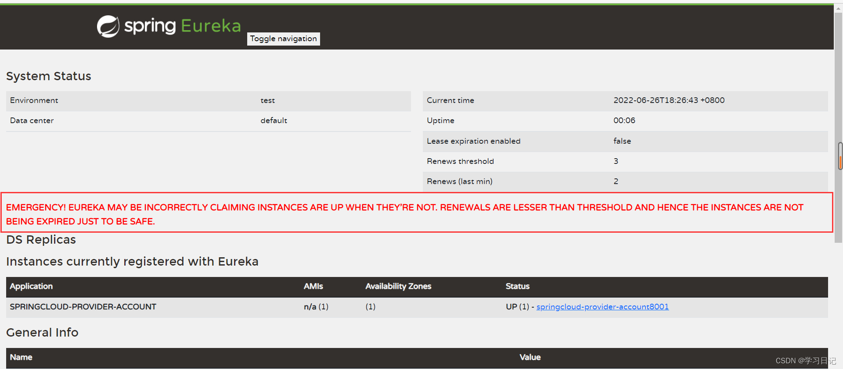Click the Renews threshold label
Image resolution: width=843 pixels, height=369 pixels.
coord(460,161)
